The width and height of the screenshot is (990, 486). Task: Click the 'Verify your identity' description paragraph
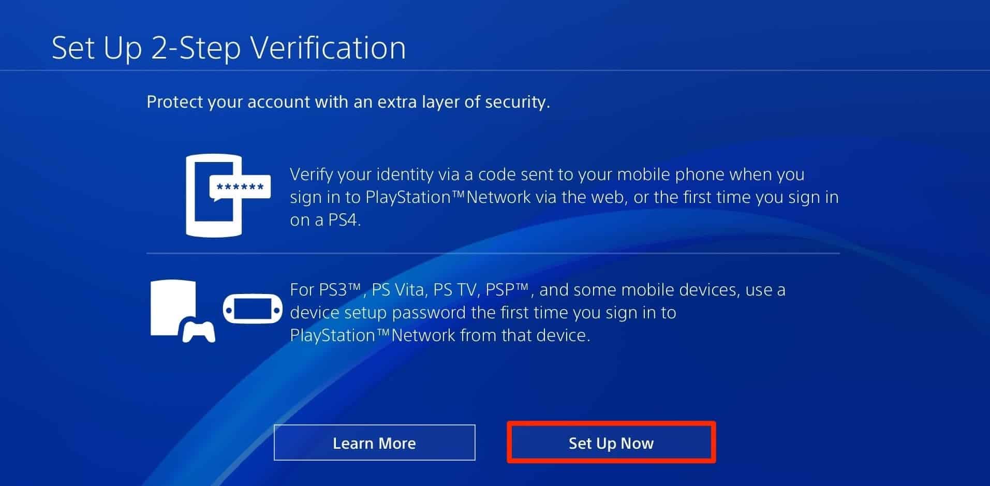[564, 197]
